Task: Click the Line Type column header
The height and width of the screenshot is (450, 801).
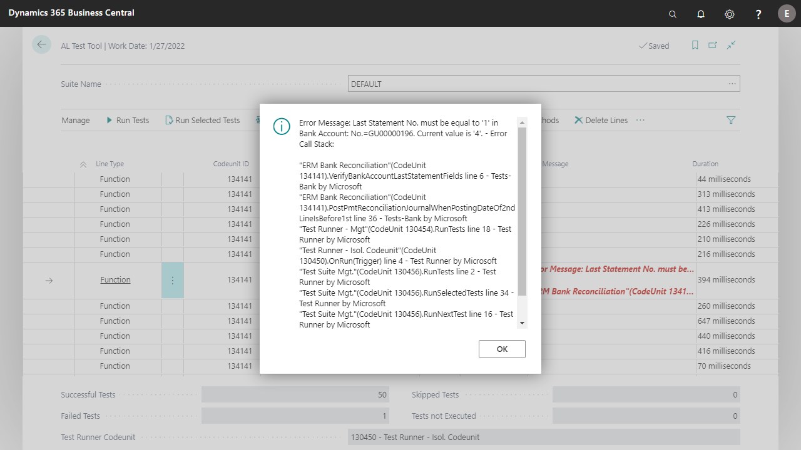Action: click(110, 164)
